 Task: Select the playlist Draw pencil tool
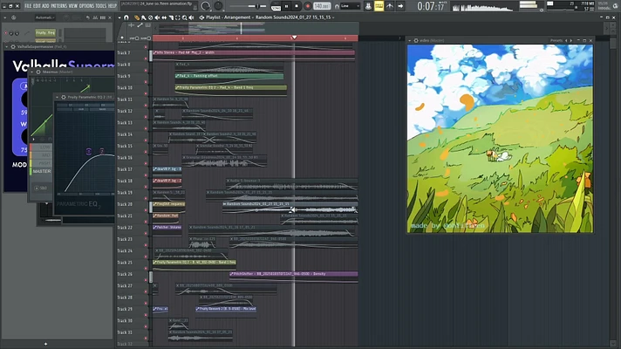coord(137,17)
